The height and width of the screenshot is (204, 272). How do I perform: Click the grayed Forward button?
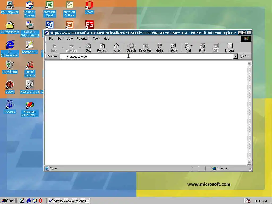click(x=71, y=48)
